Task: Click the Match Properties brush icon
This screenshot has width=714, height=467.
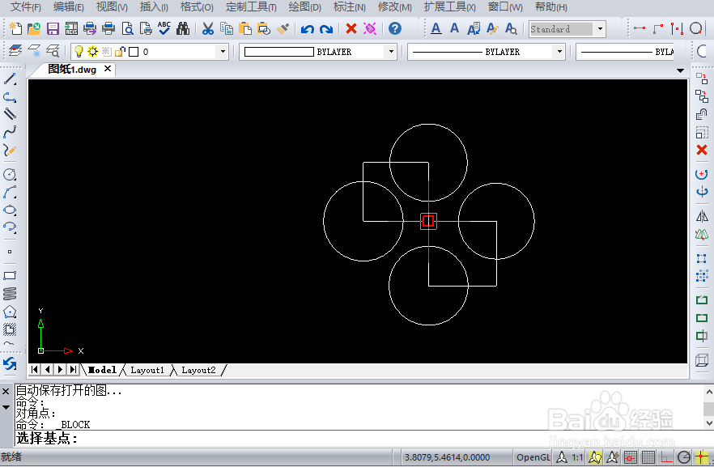Action: coord(283,28)
